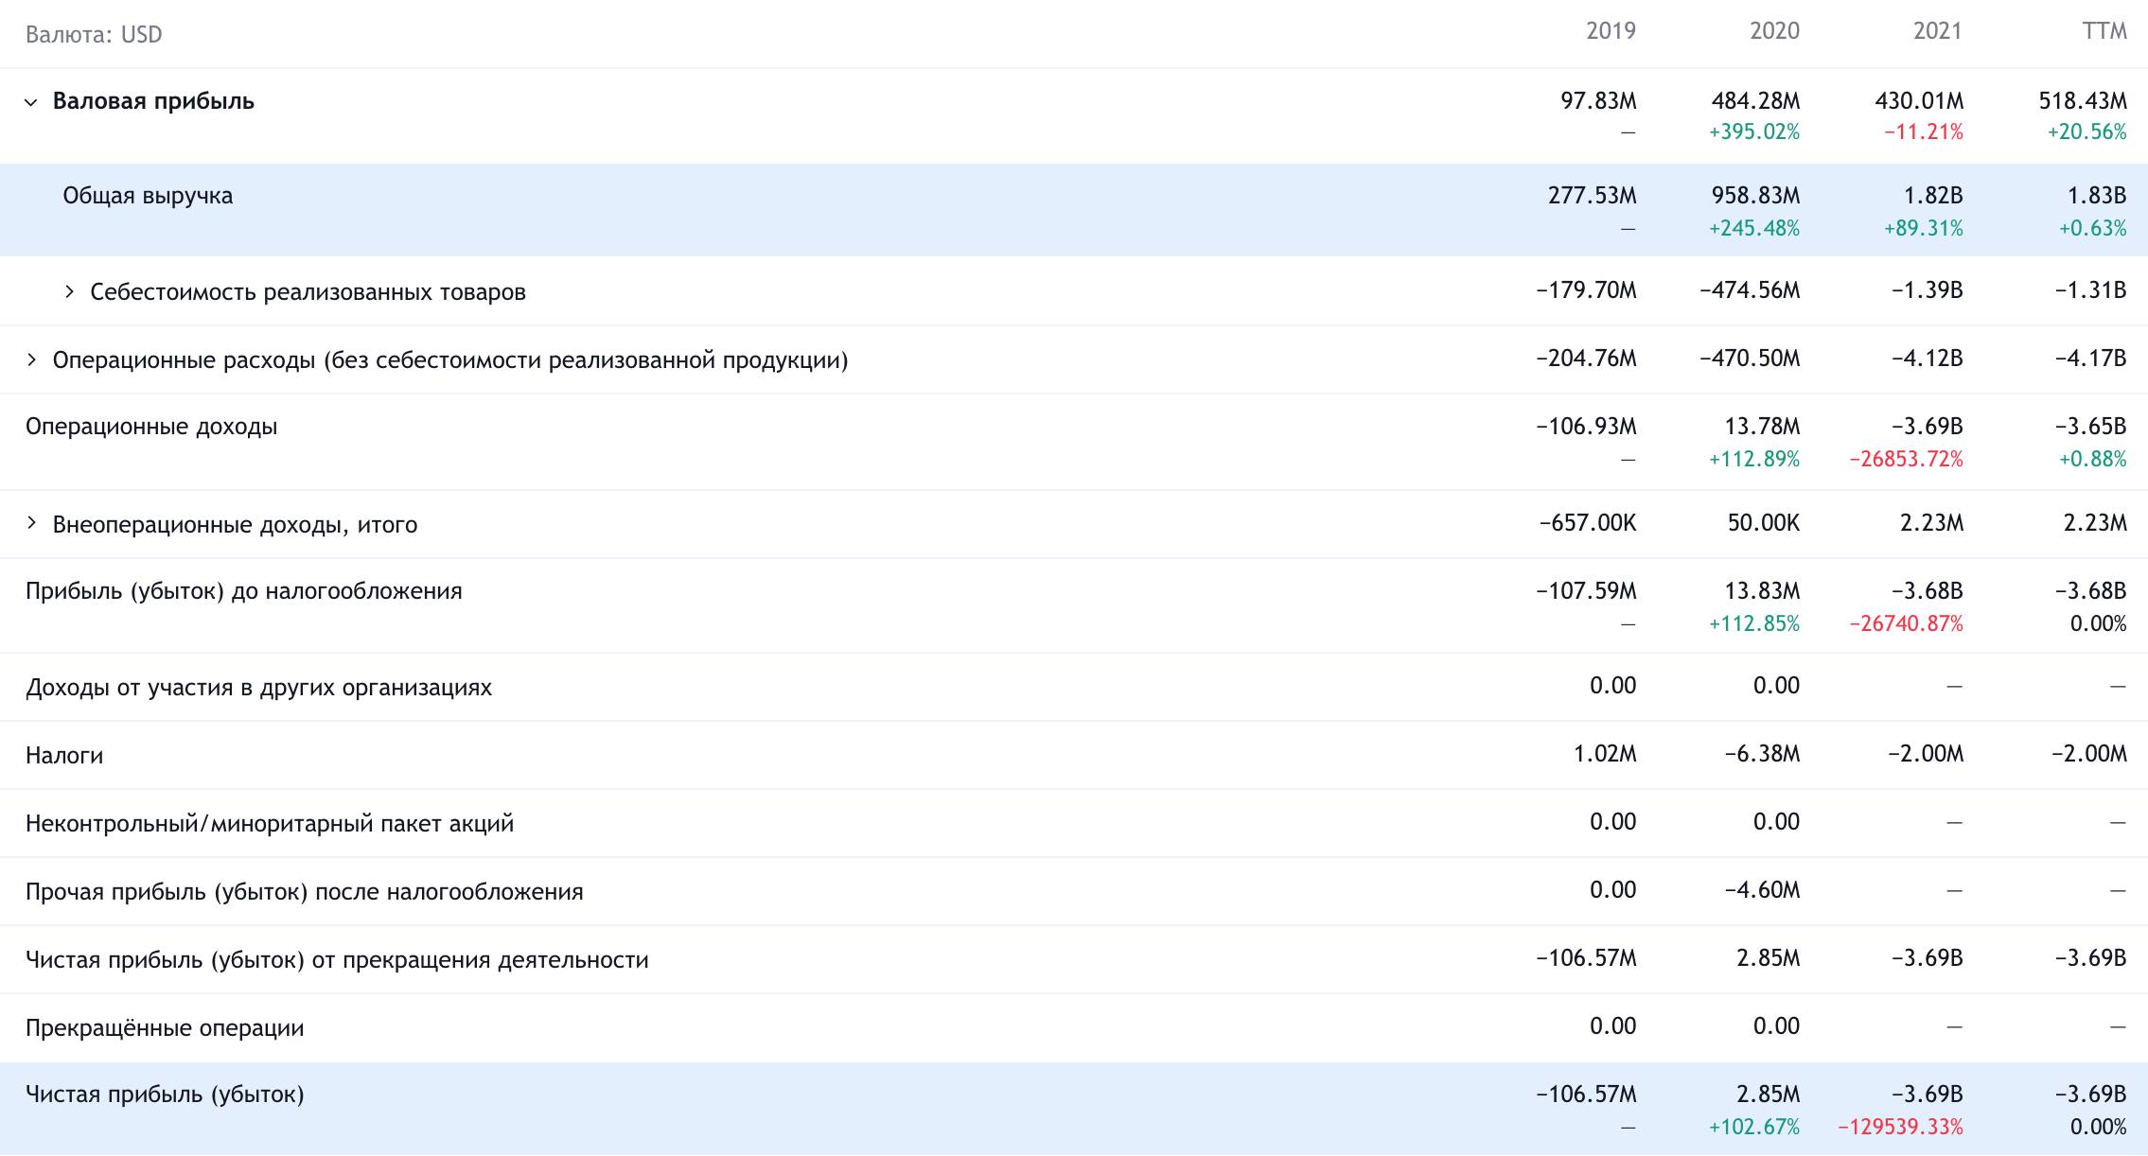This screenshot has height=1156, width=2148.
Task: Click Прибыль (убыток) до налогообложения label
Action: tap(244, 591)
